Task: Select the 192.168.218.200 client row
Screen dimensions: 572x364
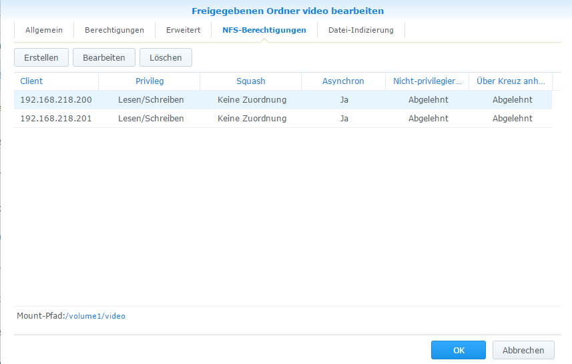Action: point(56,100)
